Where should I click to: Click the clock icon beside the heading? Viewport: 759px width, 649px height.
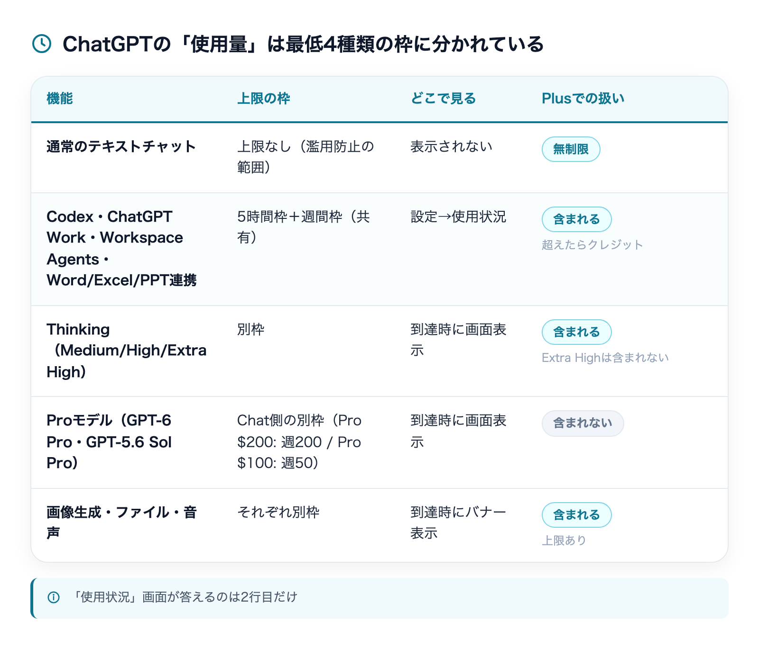pyautogui.click(x=42, y=44)
